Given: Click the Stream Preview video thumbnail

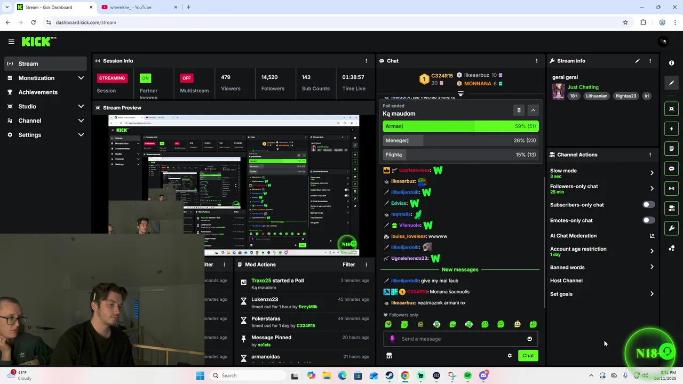Looking at the screenshot, I should pos(234,186).
